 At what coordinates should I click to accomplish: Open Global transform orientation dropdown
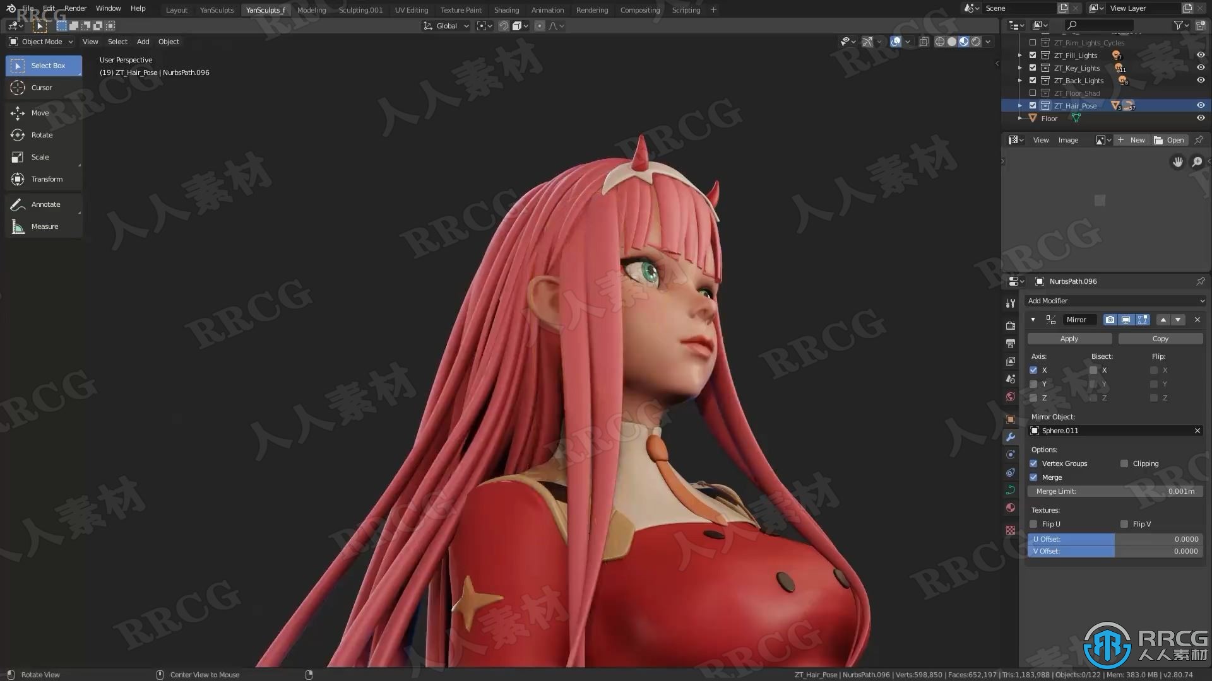(x=446, y=26)
